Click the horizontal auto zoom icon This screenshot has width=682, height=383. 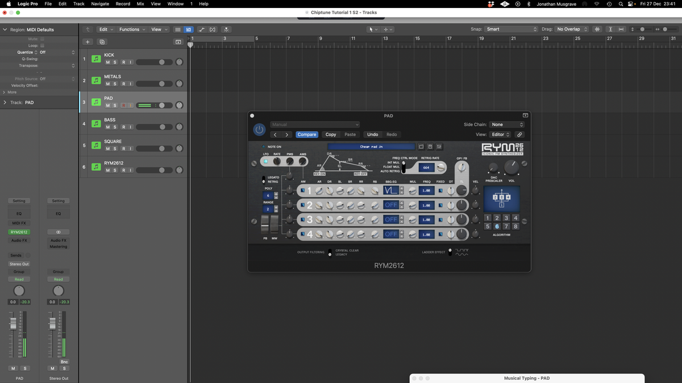[621, 30]
